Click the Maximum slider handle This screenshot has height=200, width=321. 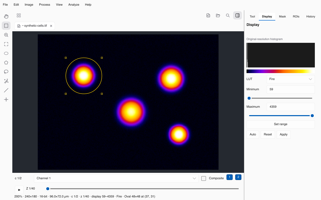pyautogui.click(x=312, y=116)
